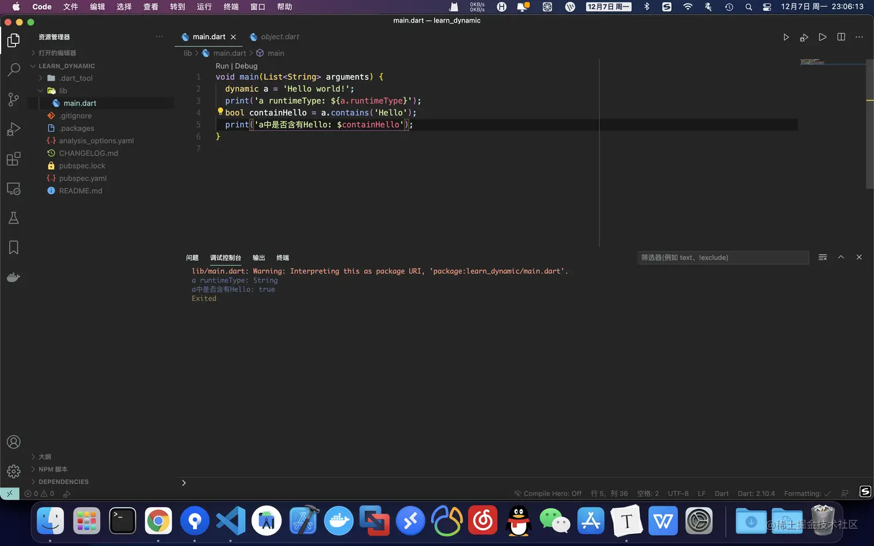
Task: Close the main.dart editor tab
Action: tap(234, 36)
